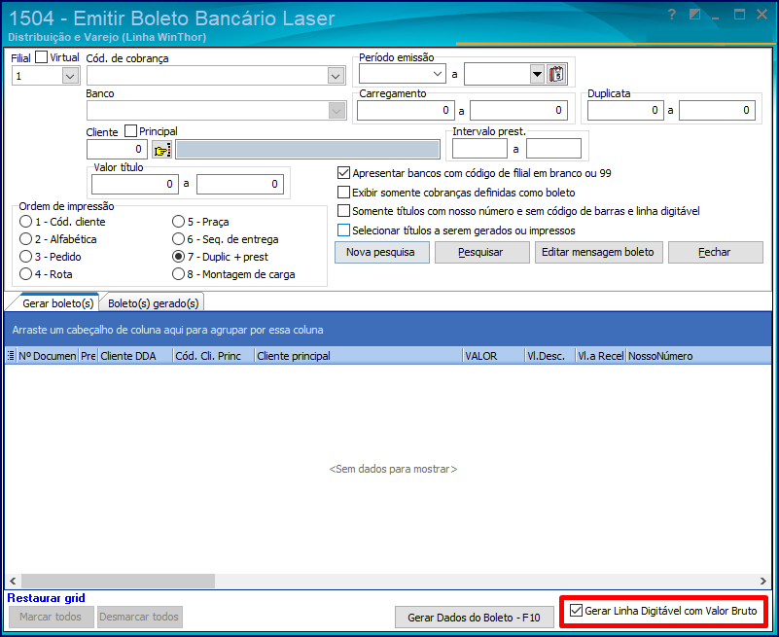
Task: Click Cliente principal column header
Action: [358, 356]
